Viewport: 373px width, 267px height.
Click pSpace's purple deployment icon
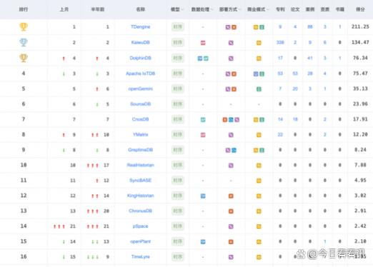click(x=231, y=226)
